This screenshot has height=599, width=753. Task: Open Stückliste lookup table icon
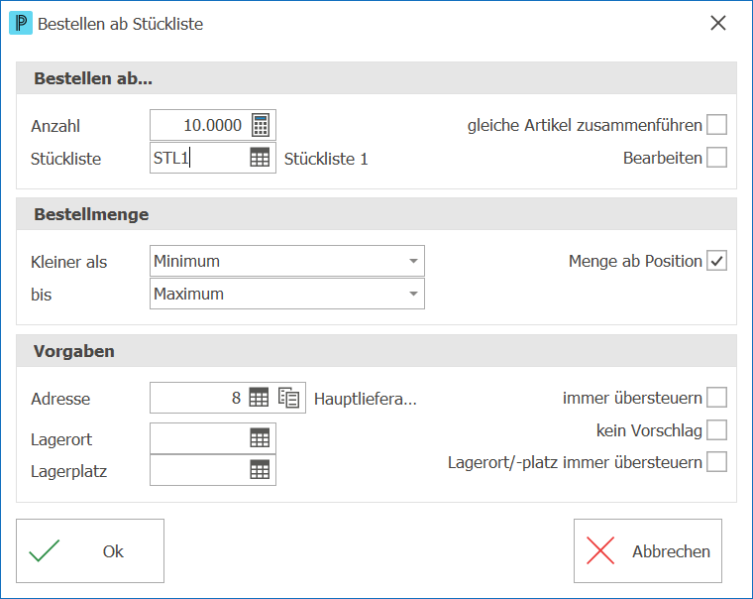pos(260,158)
